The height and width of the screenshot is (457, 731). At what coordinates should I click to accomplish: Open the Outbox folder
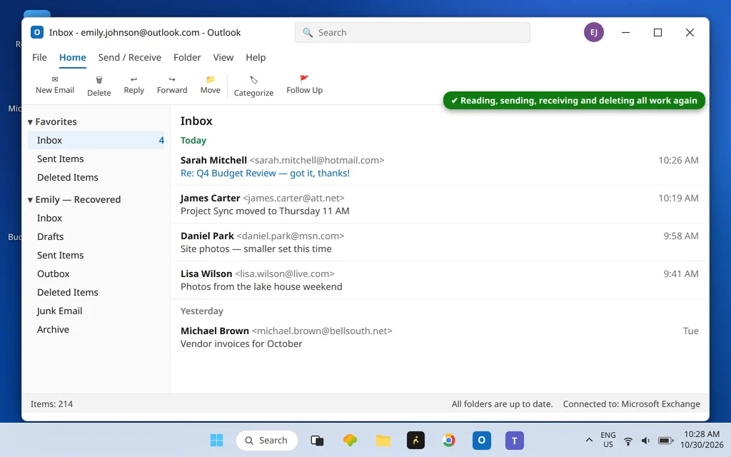click(96, 274)
